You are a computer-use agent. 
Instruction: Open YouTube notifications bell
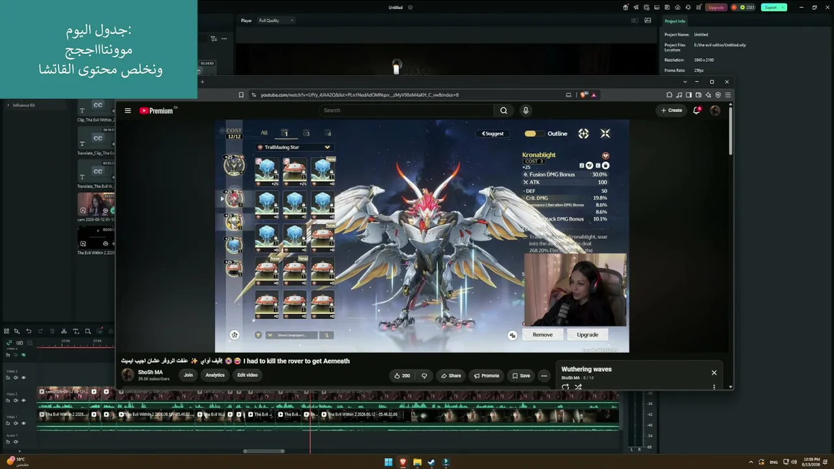coord(697,110)
